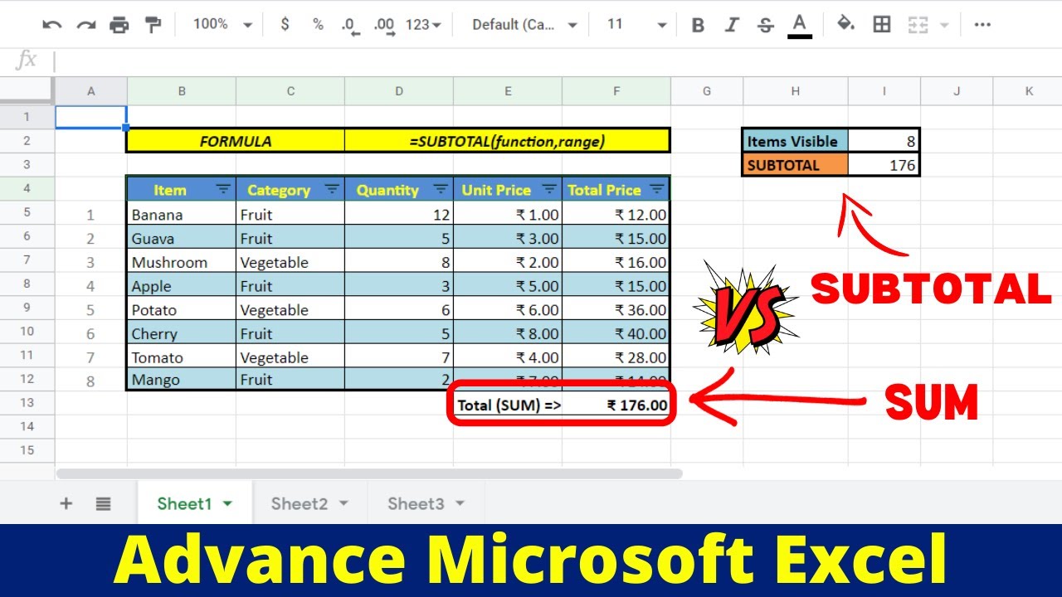Select column A header
This screenshot has width=1062, height=597.
[91, 91]
